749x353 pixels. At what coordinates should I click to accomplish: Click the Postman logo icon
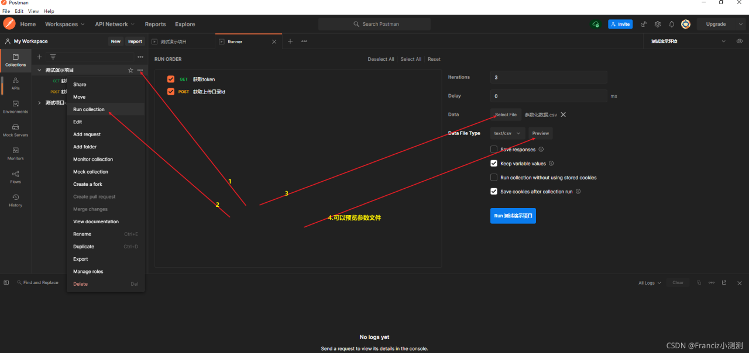coord(9,24)
